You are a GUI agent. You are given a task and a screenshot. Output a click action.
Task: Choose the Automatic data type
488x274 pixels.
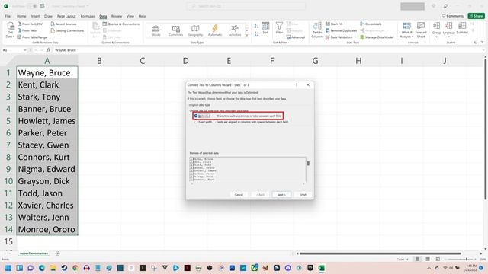click(215, 30)
